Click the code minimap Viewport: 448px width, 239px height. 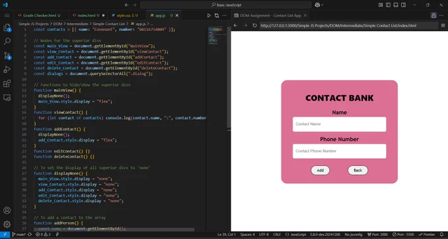tap(217, 36)
